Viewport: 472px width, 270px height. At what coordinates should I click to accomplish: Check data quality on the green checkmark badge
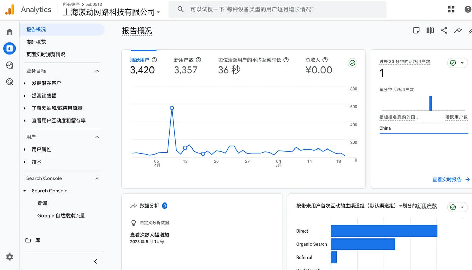(x=352, y=63)
